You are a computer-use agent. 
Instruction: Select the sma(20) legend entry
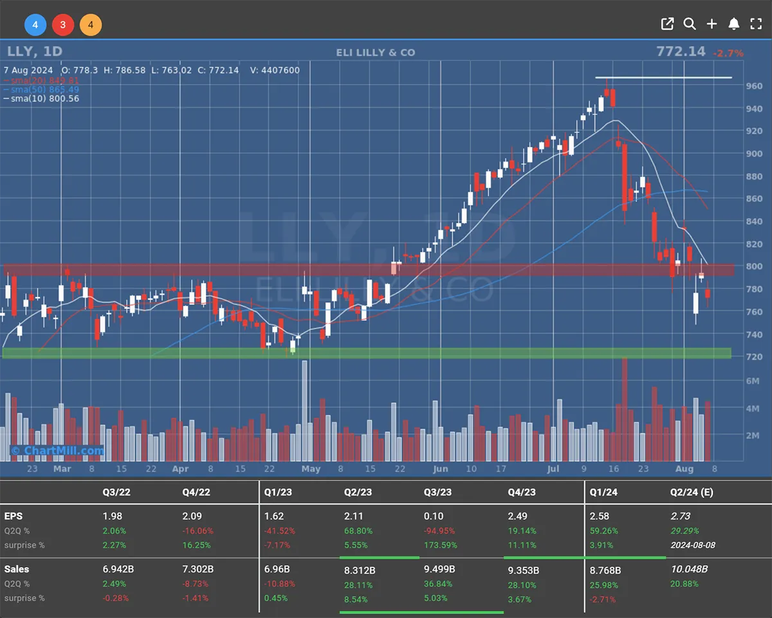41,80
